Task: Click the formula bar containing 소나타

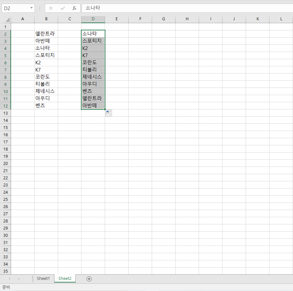Action: [187, 8]
